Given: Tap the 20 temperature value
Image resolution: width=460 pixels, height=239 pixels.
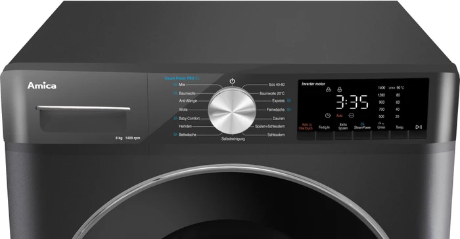Looking at the screenshot, I should coord(398,116).
